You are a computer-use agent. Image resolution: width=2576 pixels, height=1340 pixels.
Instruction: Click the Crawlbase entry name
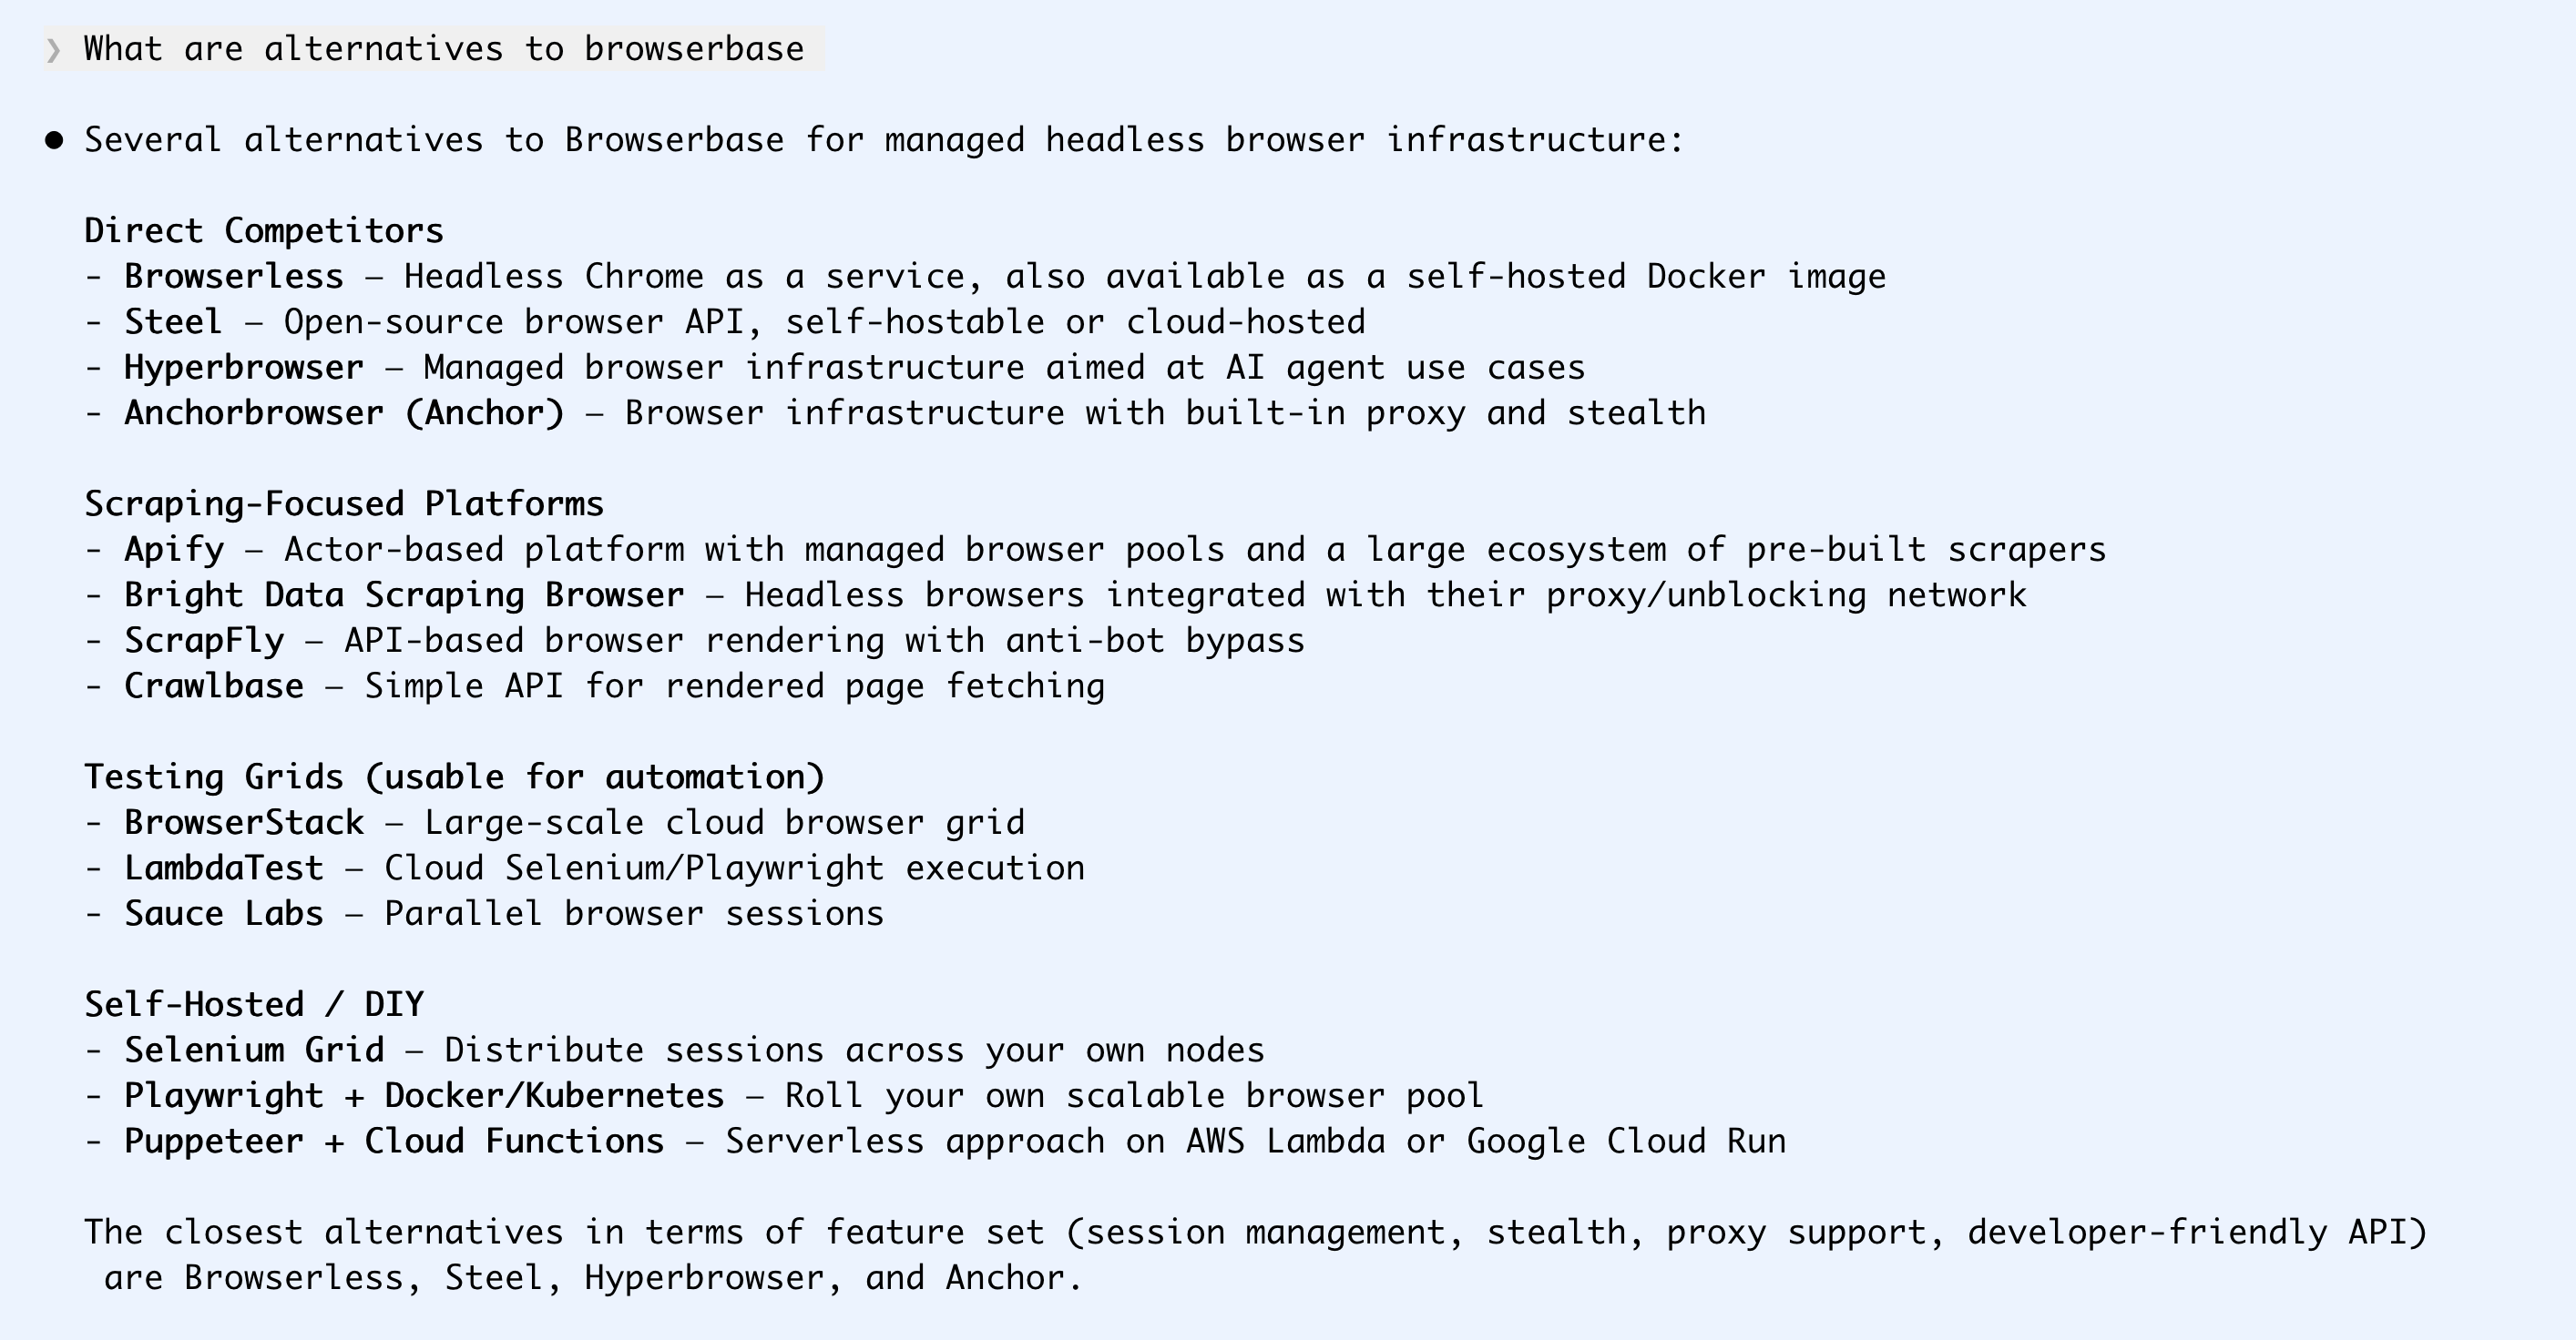pyautogui.click(x=213, y=686)
